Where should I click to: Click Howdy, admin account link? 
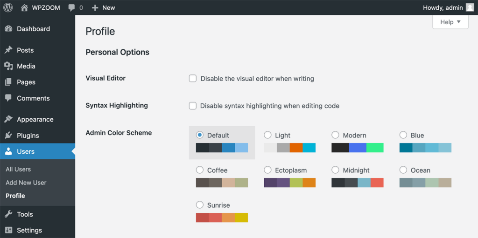coord(443,8)
